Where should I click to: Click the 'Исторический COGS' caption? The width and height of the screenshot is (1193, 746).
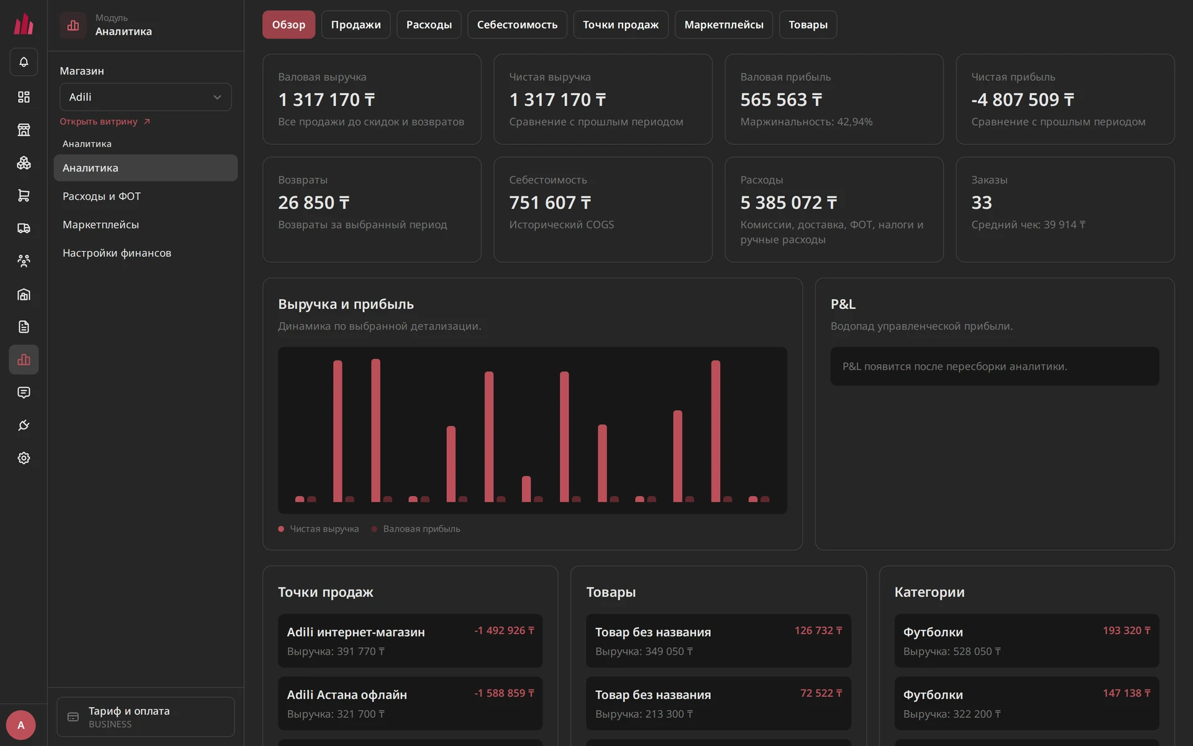click(x=562, y=225)
